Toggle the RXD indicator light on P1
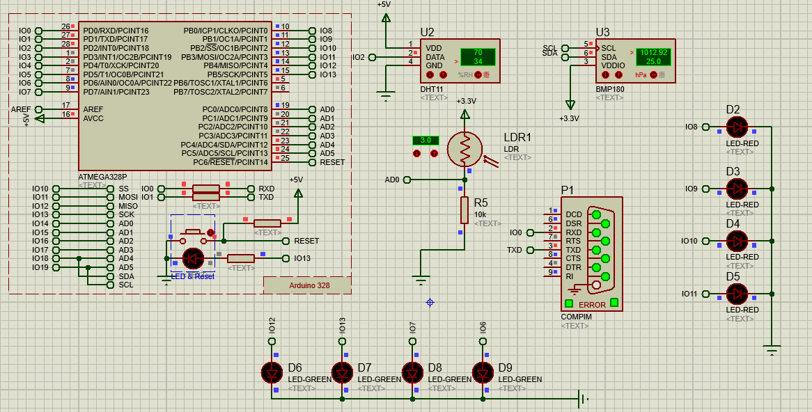 click(x=596, y=232)
